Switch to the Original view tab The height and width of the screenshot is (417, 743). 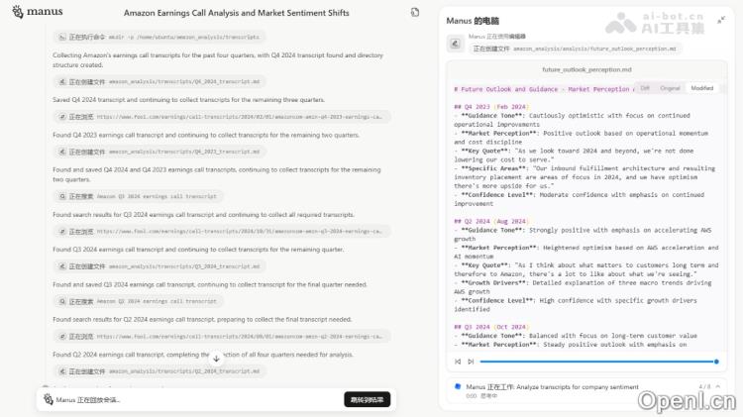pyautogui.click(x=670, y=88)
